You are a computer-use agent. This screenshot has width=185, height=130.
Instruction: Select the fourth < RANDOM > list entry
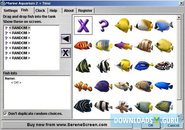coord(20,43)
